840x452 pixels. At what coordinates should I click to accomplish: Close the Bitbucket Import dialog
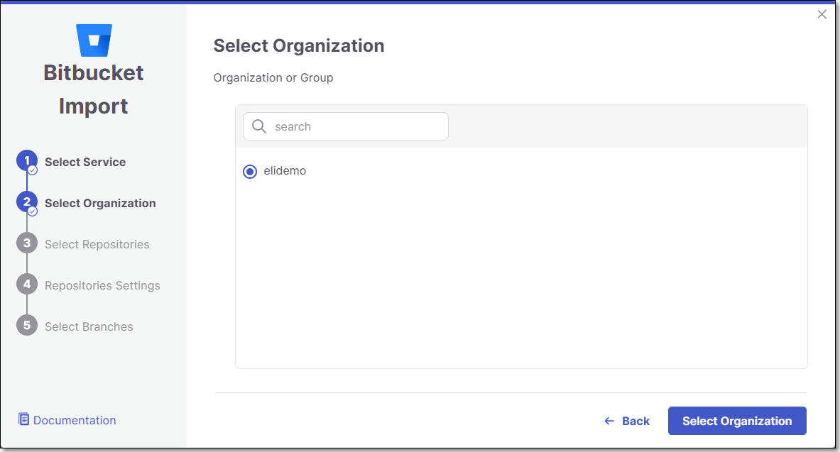tap(822, 14)
